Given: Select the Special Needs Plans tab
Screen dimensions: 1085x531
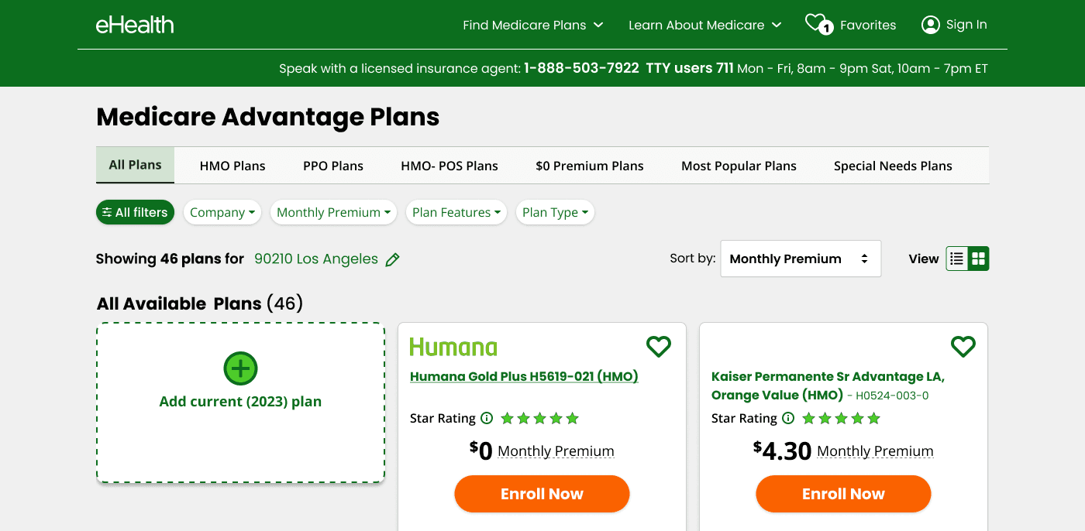Looking at the screenshot, I should [893, 166].
